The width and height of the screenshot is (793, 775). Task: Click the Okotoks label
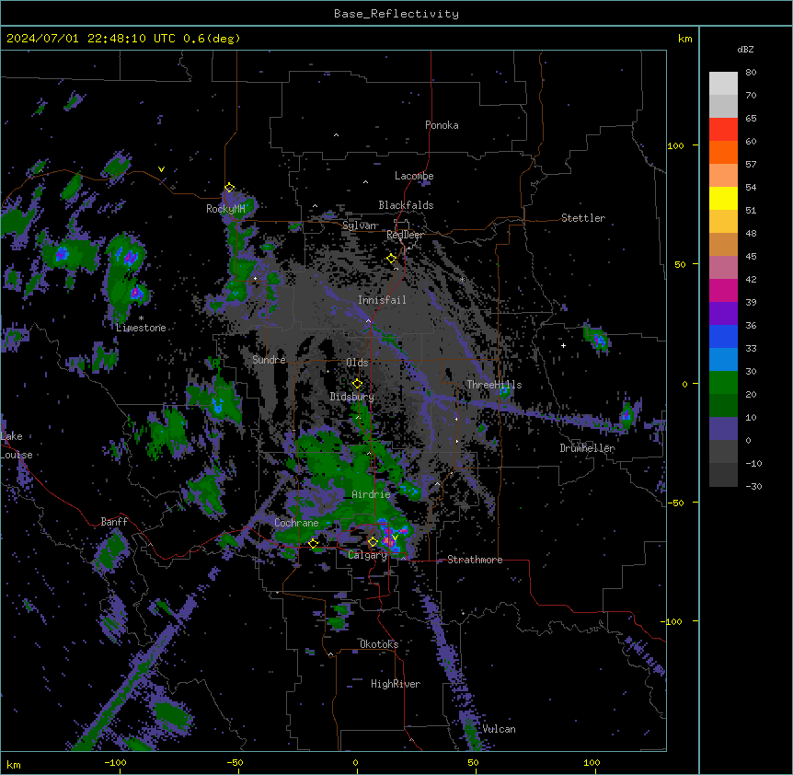pyautogui.click(x=379, y=644)
